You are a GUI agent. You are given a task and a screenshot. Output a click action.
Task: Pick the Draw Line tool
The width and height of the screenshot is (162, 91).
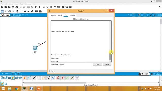(x=21, y=11)
